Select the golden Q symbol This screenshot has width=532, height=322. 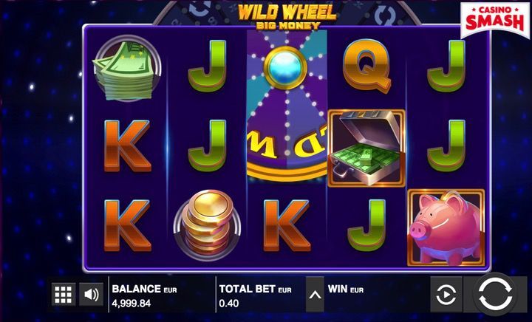(366, 66)
